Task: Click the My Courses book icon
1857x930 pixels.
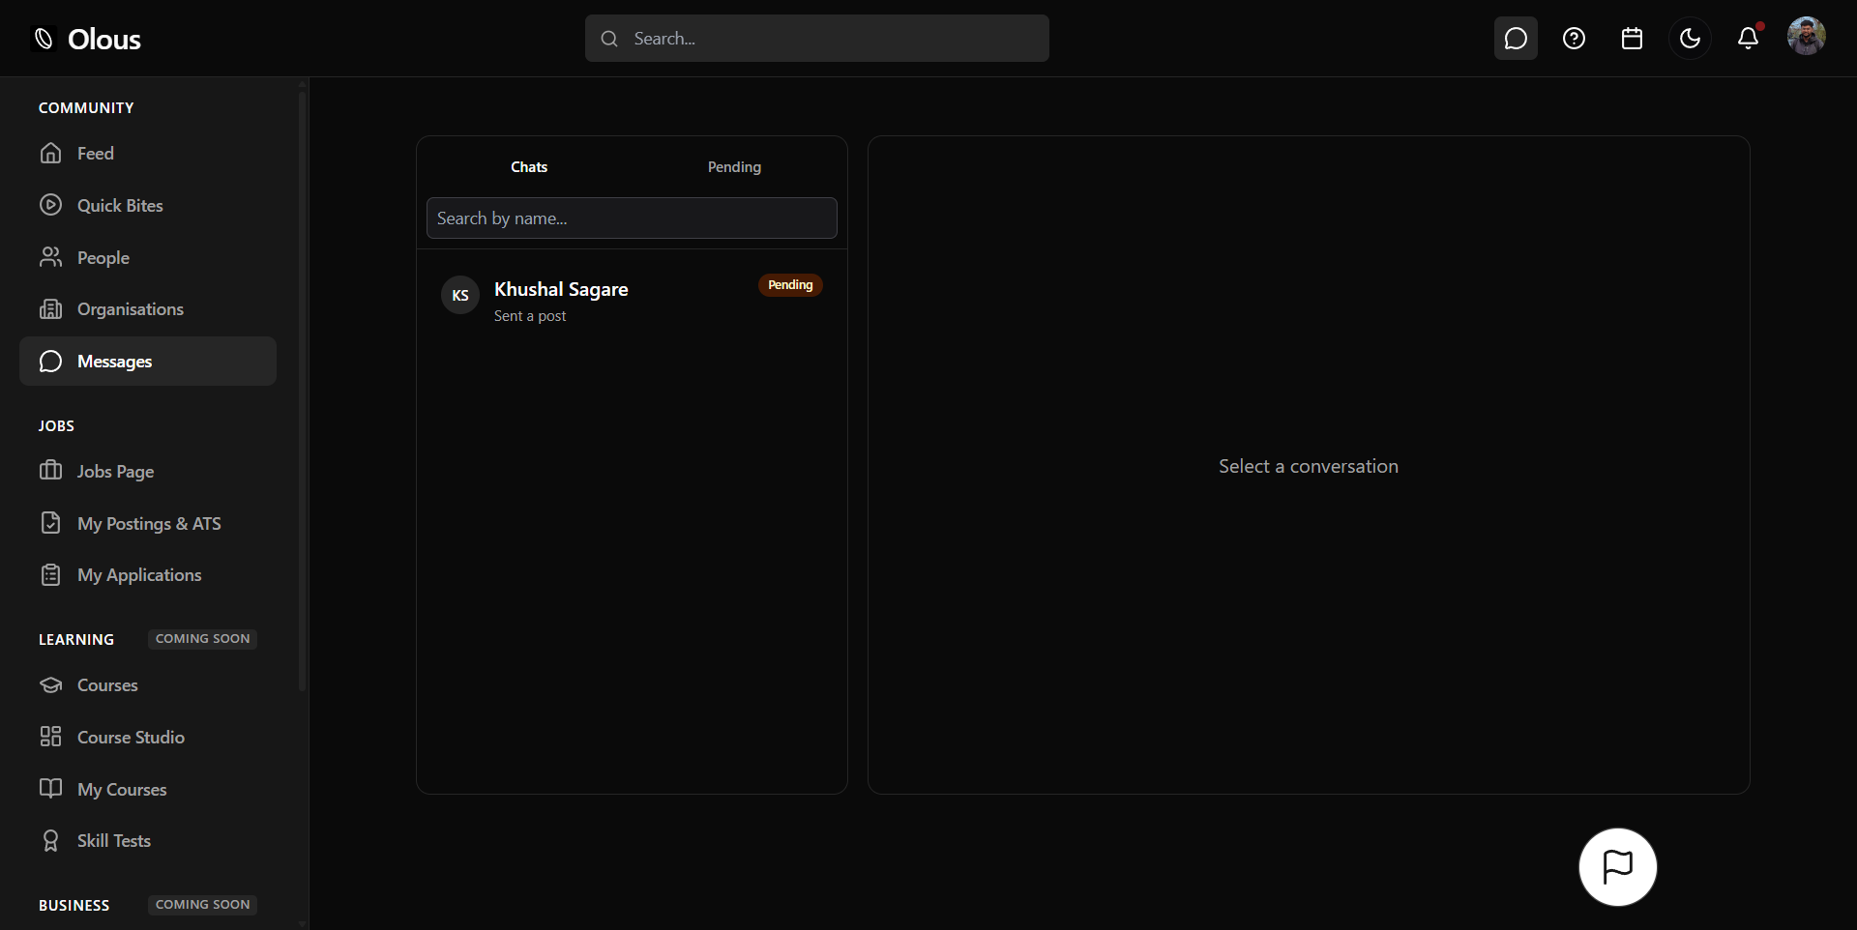Action: [x=51, y=789]
